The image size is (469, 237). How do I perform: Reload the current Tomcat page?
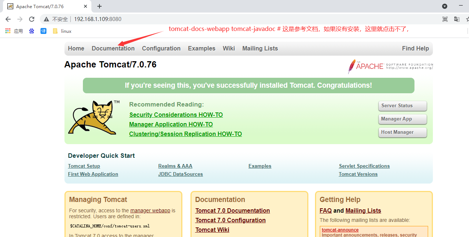pos(32,19)
